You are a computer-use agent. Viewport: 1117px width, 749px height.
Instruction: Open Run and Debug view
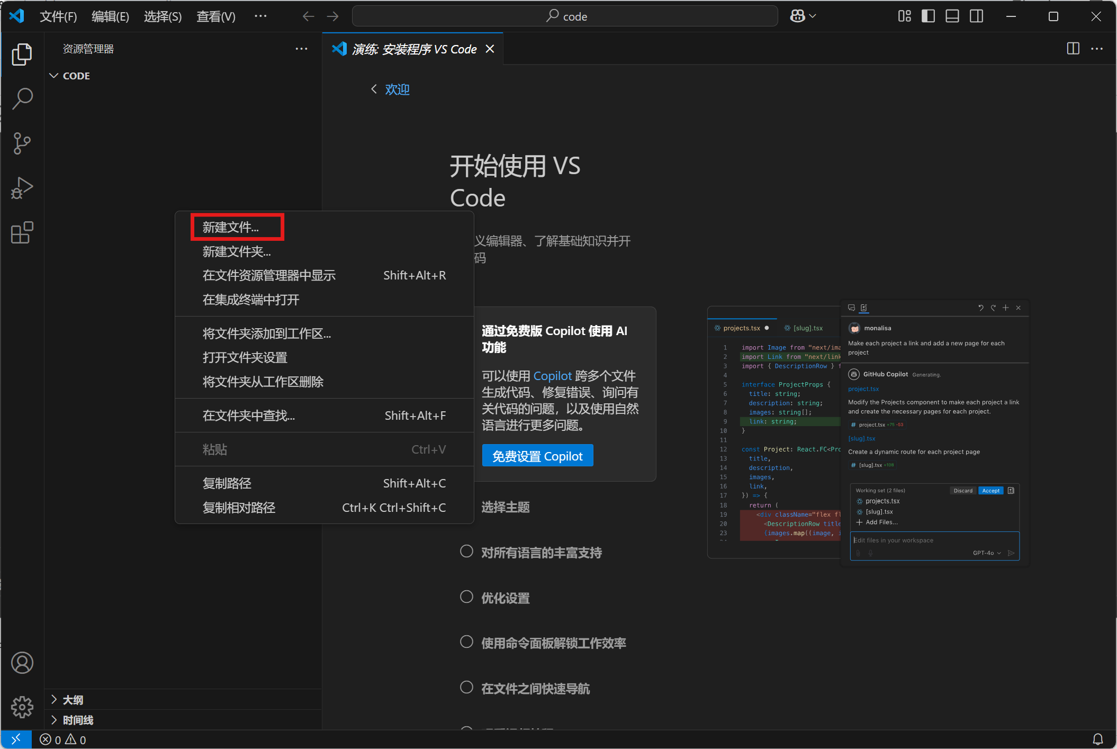click(x=22, y=188)
